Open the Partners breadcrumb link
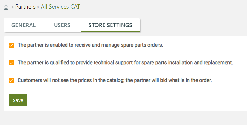 [x=25, y=7]
